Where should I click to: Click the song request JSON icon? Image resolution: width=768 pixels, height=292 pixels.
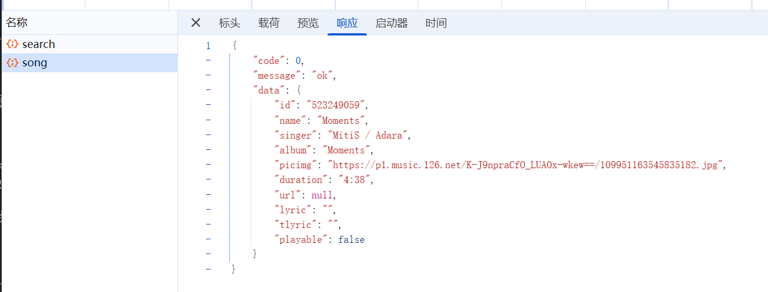point(12,63)
